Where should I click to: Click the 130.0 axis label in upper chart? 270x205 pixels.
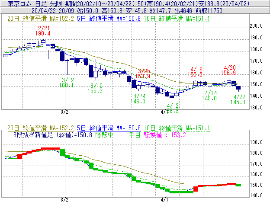pyautogui.click(x=256, y=108)
